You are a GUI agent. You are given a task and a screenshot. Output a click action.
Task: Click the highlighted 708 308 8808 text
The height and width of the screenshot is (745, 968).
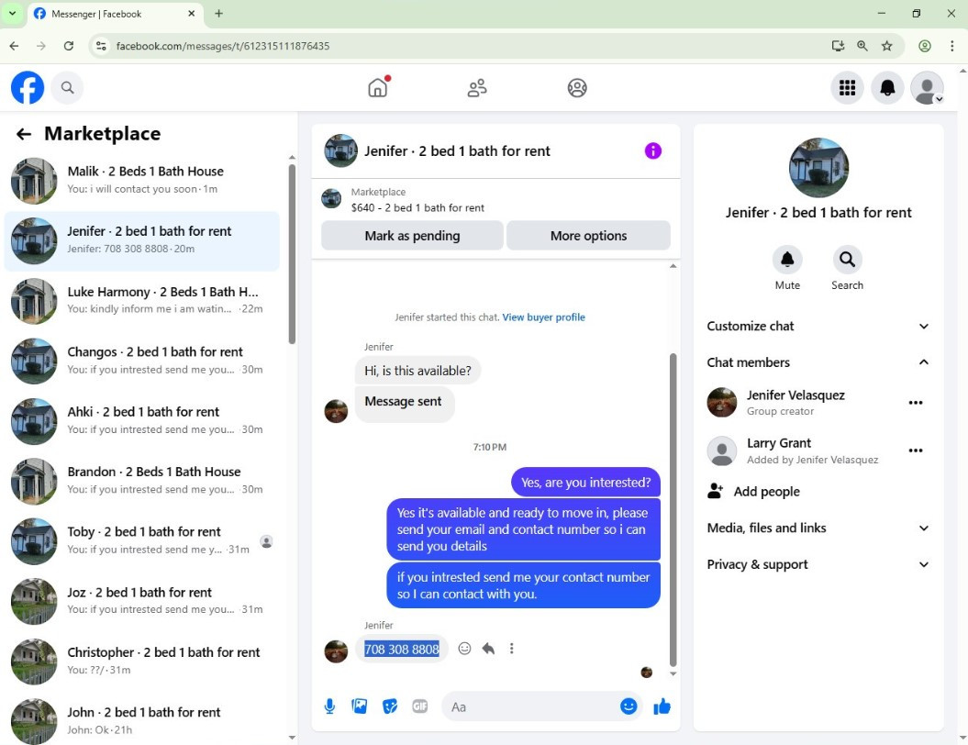pos(402,650)
